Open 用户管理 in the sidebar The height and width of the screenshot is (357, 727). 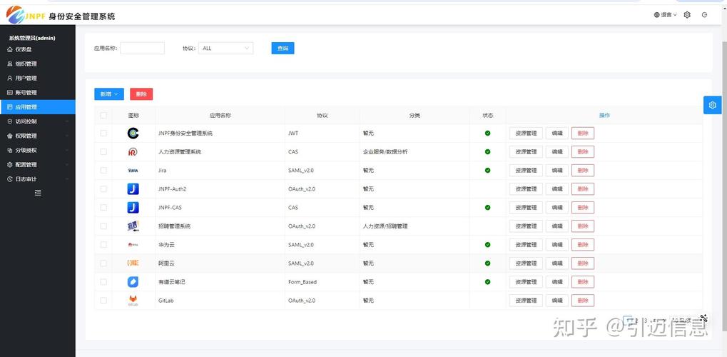[x=38, y=78]
